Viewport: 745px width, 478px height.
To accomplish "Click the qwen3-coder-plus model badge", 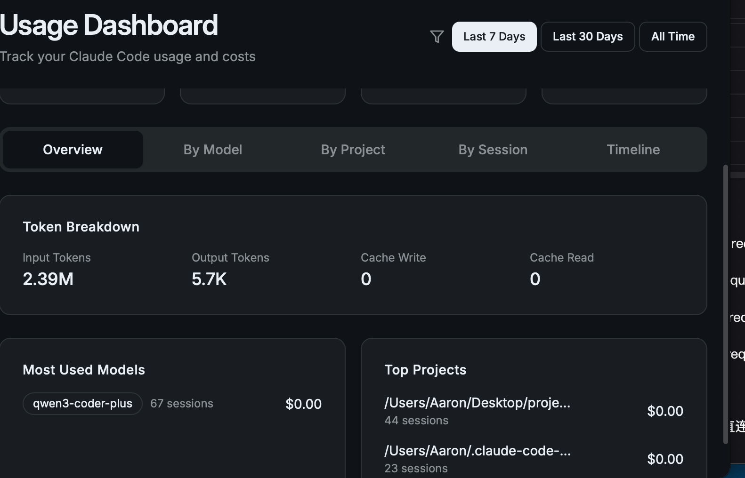I will point(82,404).
